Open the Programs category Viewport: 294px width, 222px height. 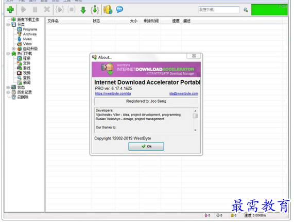tap(30, 29)
